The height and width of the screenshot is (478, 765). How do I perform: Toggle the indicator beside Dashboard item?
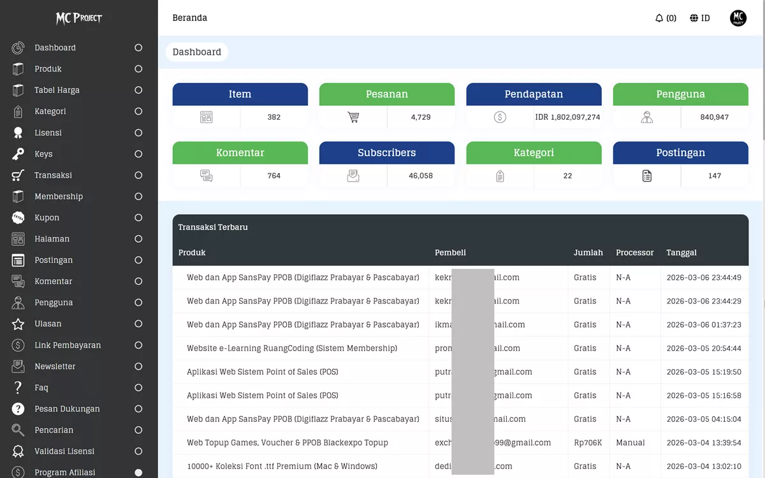click(138, 47)
